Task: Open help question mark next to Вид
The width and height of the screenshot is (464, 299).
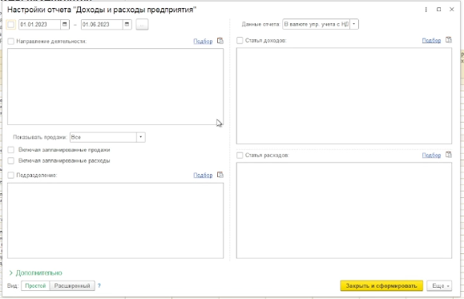Action: 99,285
